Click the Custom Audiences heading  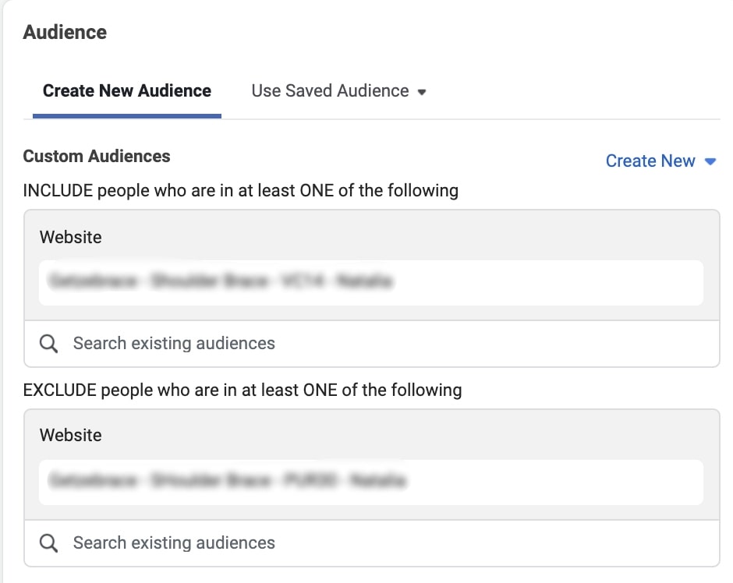pyautogui.click(x=97, y=157)
